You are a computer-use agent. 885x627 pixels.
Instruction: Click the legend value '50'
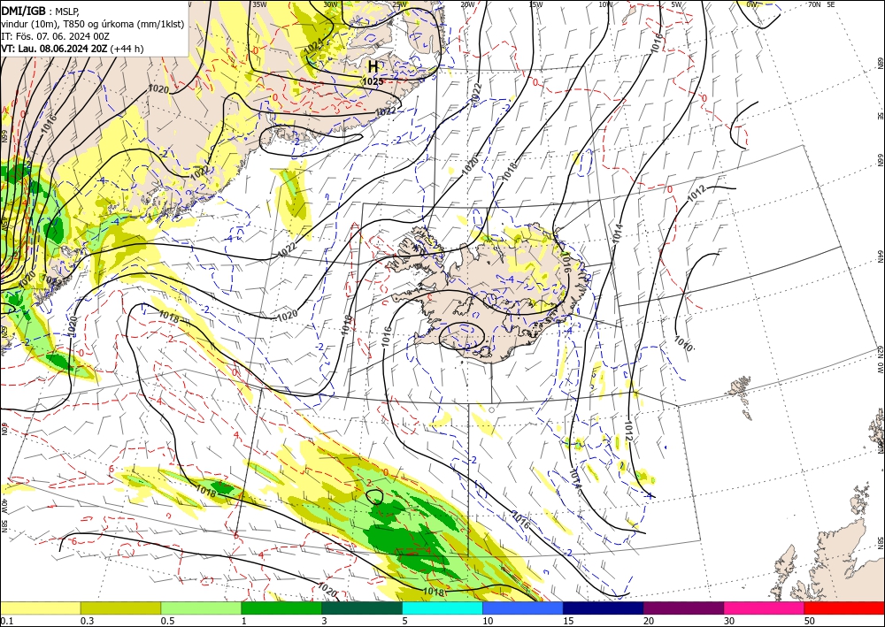tap(810, 621)
